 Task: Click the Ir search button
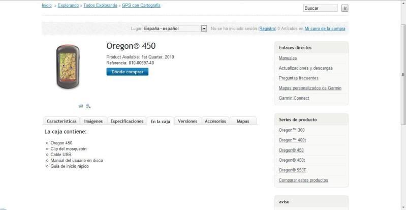pos(345,8)
